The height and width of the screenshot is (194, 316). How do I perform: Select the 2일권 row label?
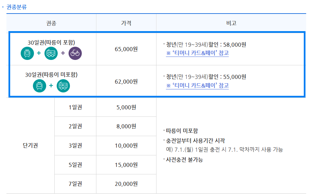[x=75, y=126]
